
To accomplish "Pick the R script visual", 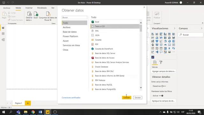I will [169, 48].
